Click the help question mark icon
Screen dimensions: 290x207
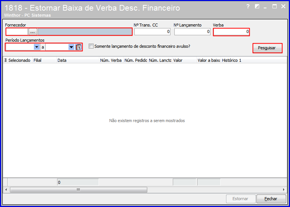point(248,6)
